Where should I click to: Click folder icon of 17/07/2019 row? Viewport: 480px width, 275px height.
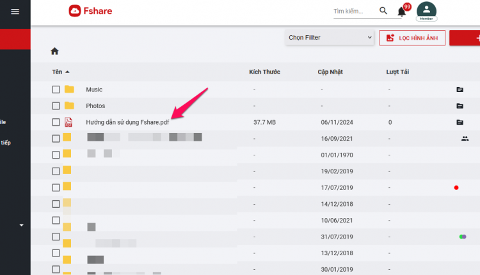click(x=67, y=186)
